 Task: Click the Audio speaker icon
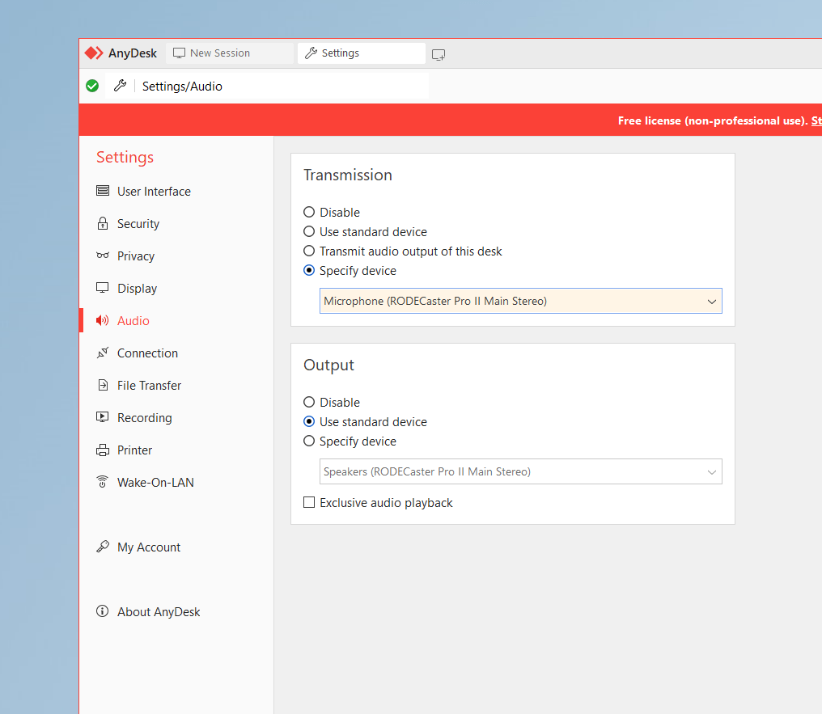click(x=103, y=320)
